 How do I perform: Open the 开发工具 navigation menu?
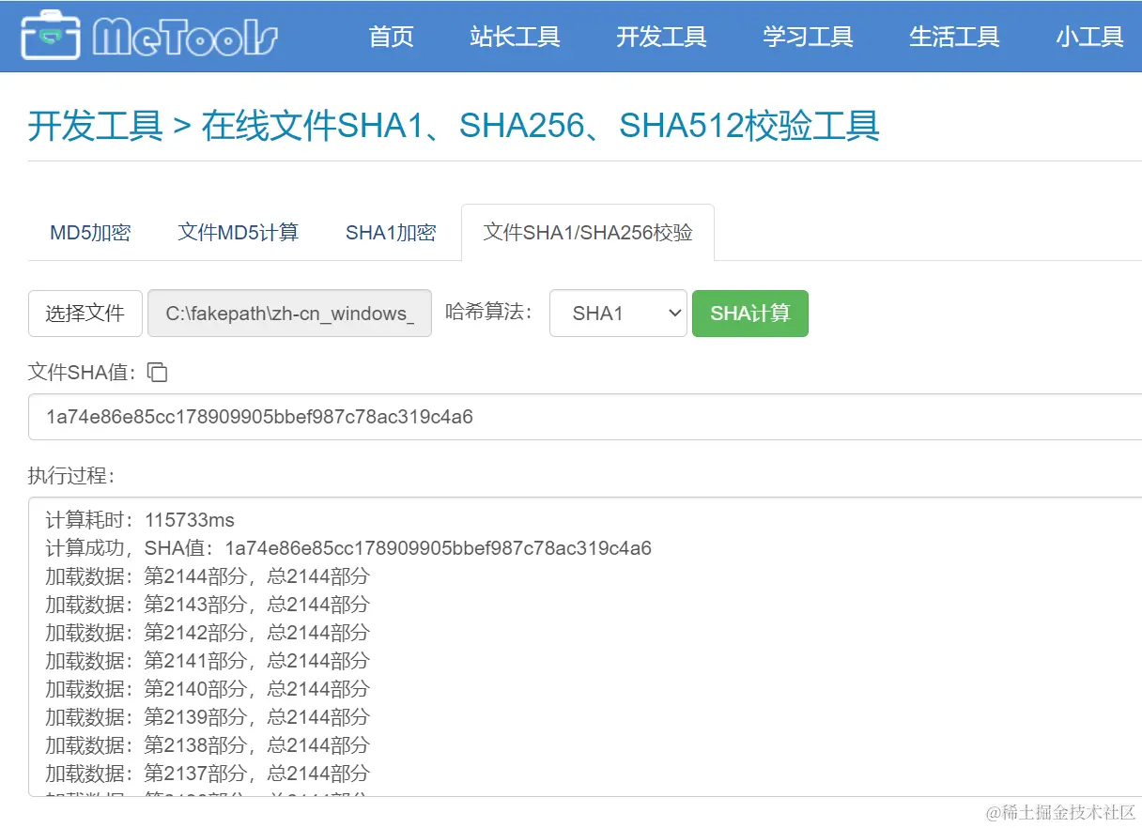[662, 36]
